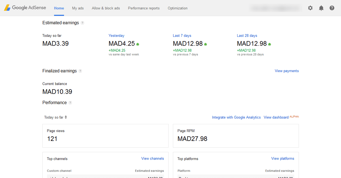This screenshot has width=341, height=178.
Task: Switch to the My ads tab
Action: click(78, 8)
